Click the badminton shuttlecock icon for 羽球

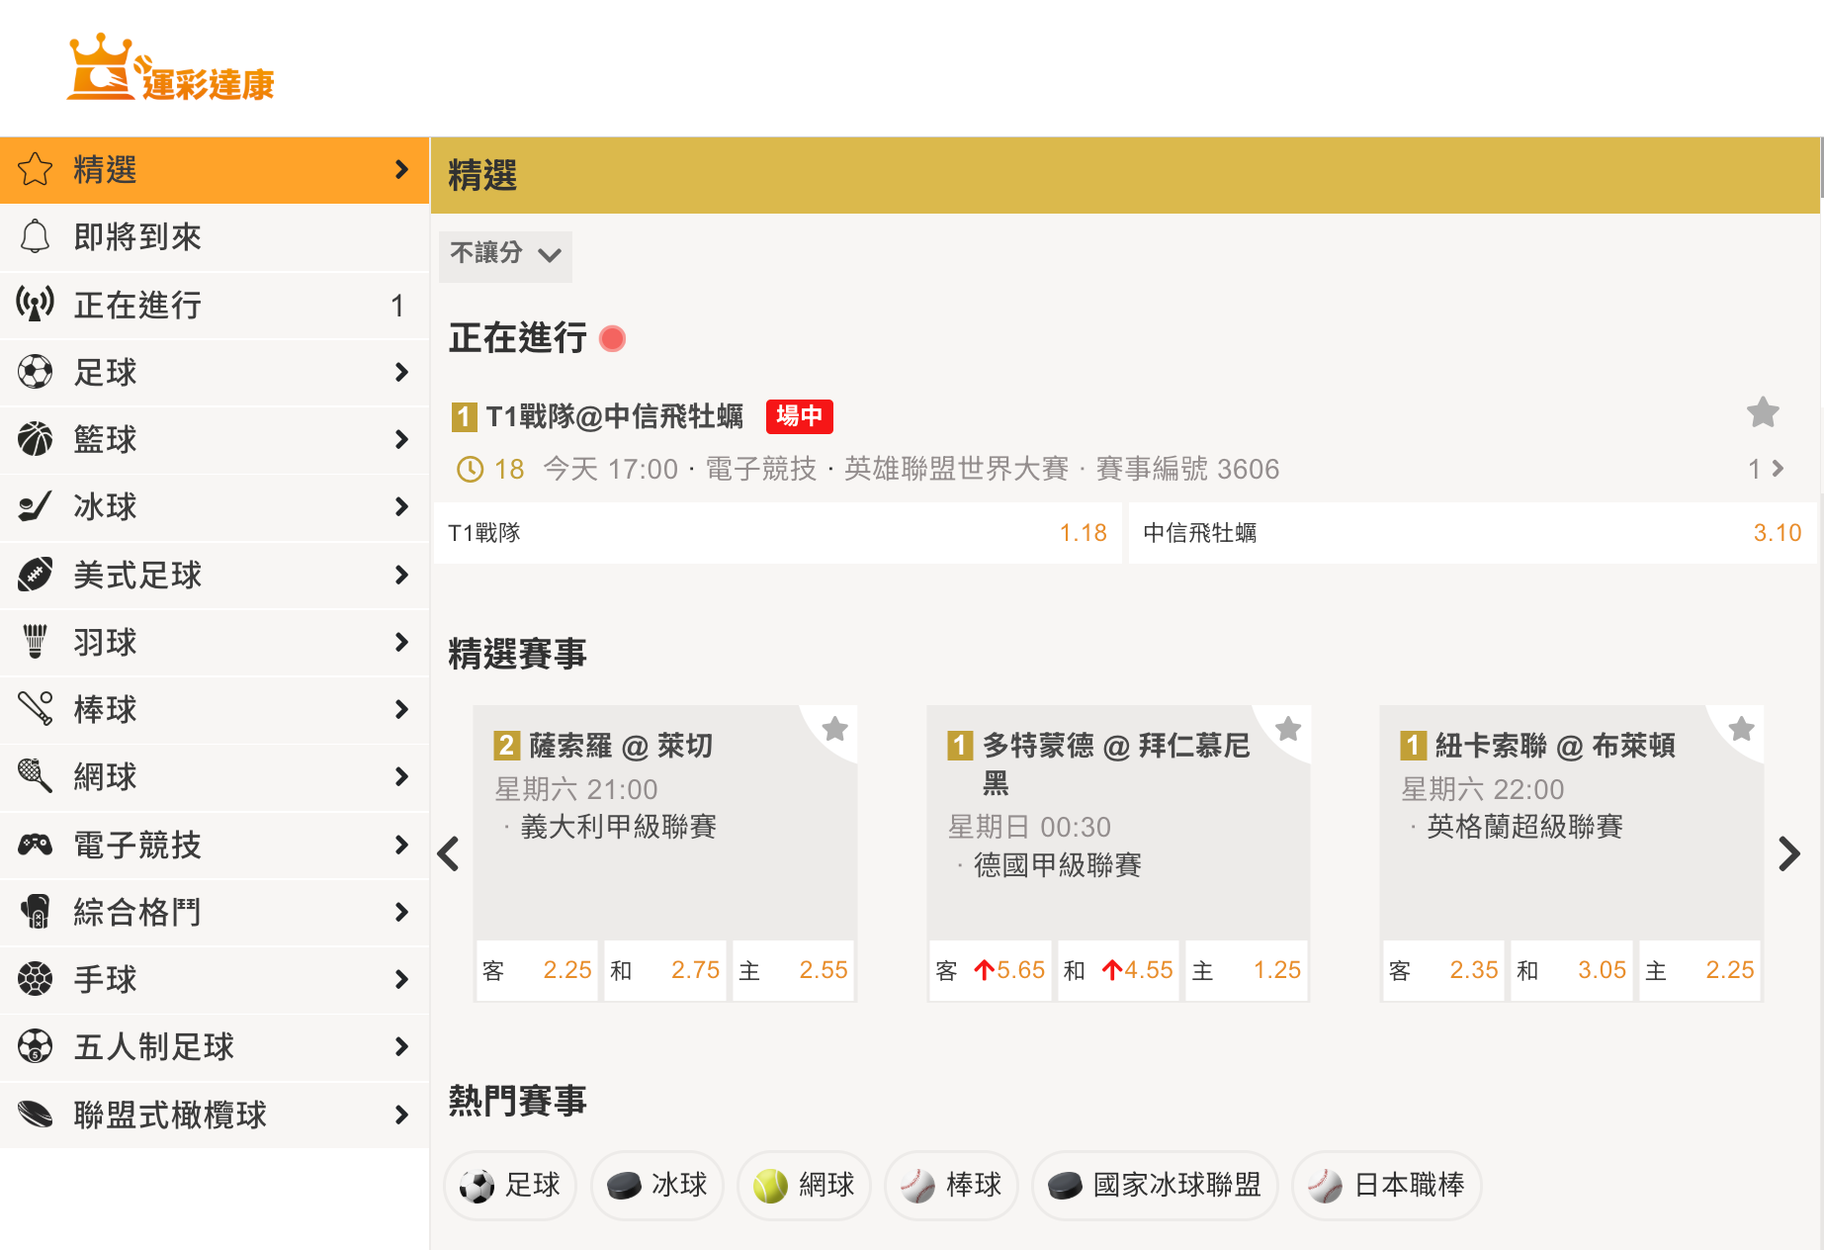click(x=36, y=642)
